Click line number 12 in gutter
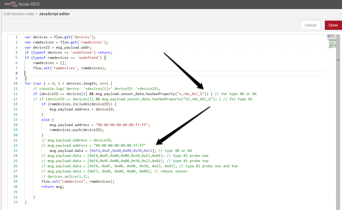The height and width of the screenshot is (210, 342). pos(15,94)
